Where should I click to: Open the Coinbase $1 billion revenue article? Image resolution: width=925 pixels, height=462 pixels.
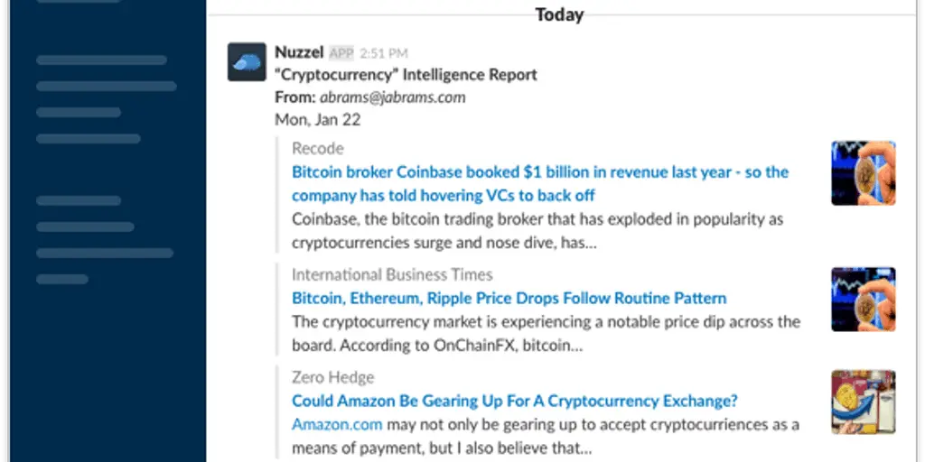[540, 184]
